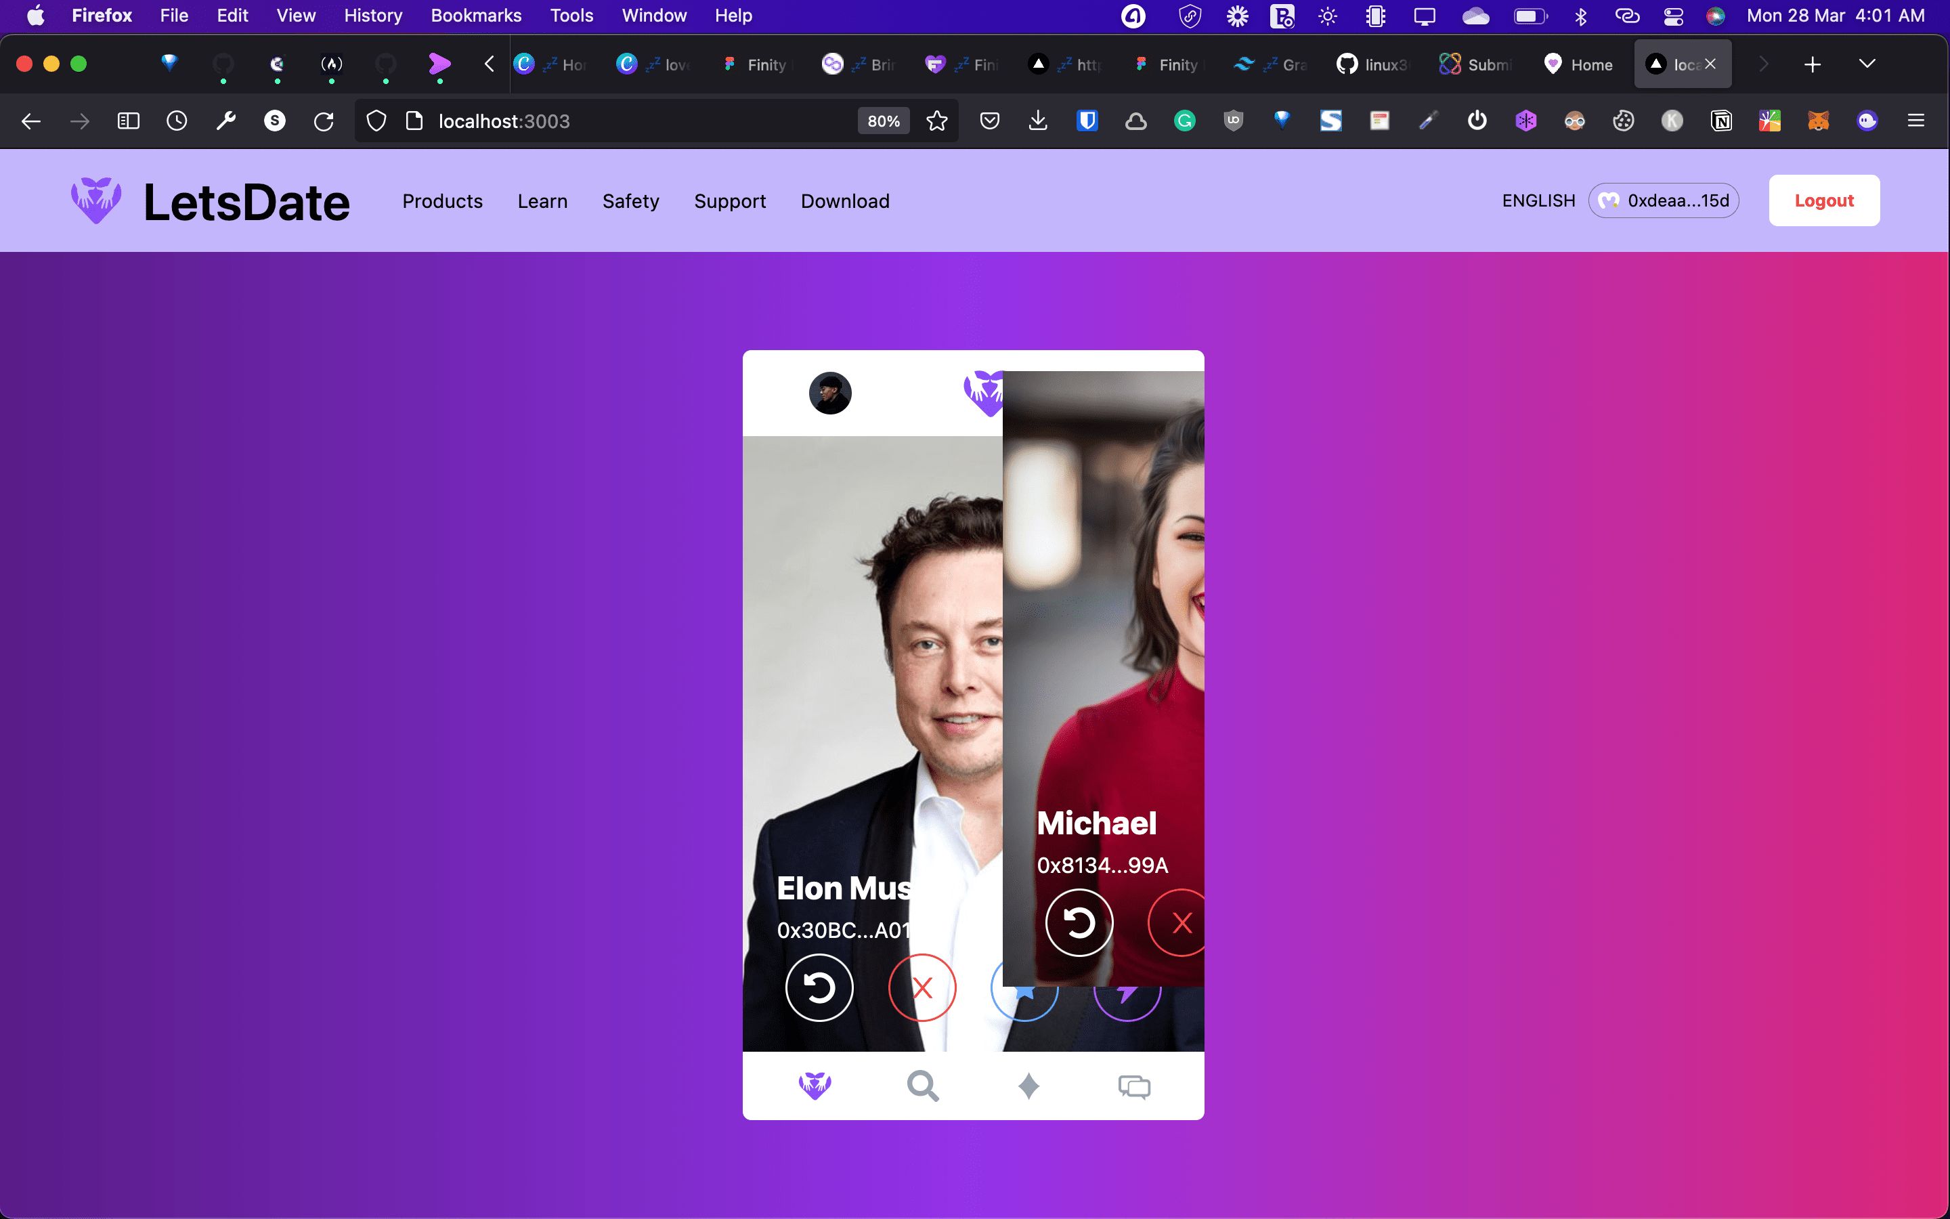Expand the list all tabs chevron
This screenshot has height=1219, width=1950.
[1866, 64]
